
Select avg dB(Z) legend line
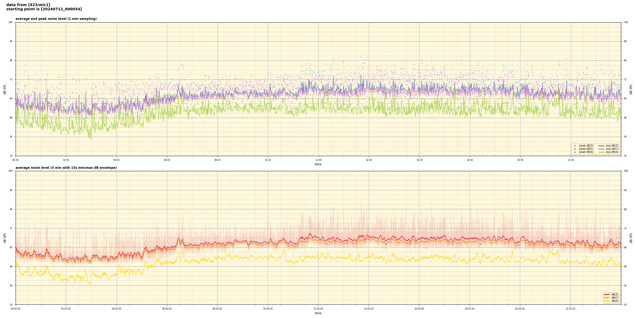[x=601, y=146]
